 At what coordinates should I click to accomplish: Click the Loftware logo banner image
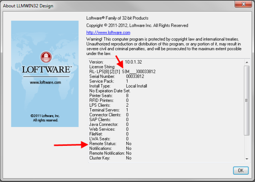(45, 74)
